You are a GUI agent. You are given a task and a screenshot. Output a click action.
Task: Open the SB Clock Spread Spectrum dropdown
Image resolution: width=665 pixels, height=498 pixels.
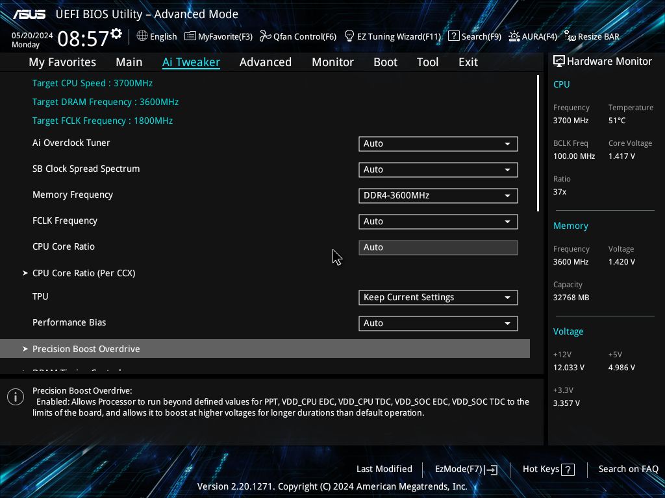[x=438, y=169]
